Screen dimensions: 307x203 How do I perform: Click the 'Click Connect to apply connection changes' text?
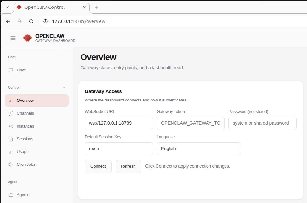pos(187,166)
